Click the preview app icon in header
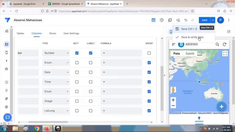 pyautogui.click(x=153, y=20)
